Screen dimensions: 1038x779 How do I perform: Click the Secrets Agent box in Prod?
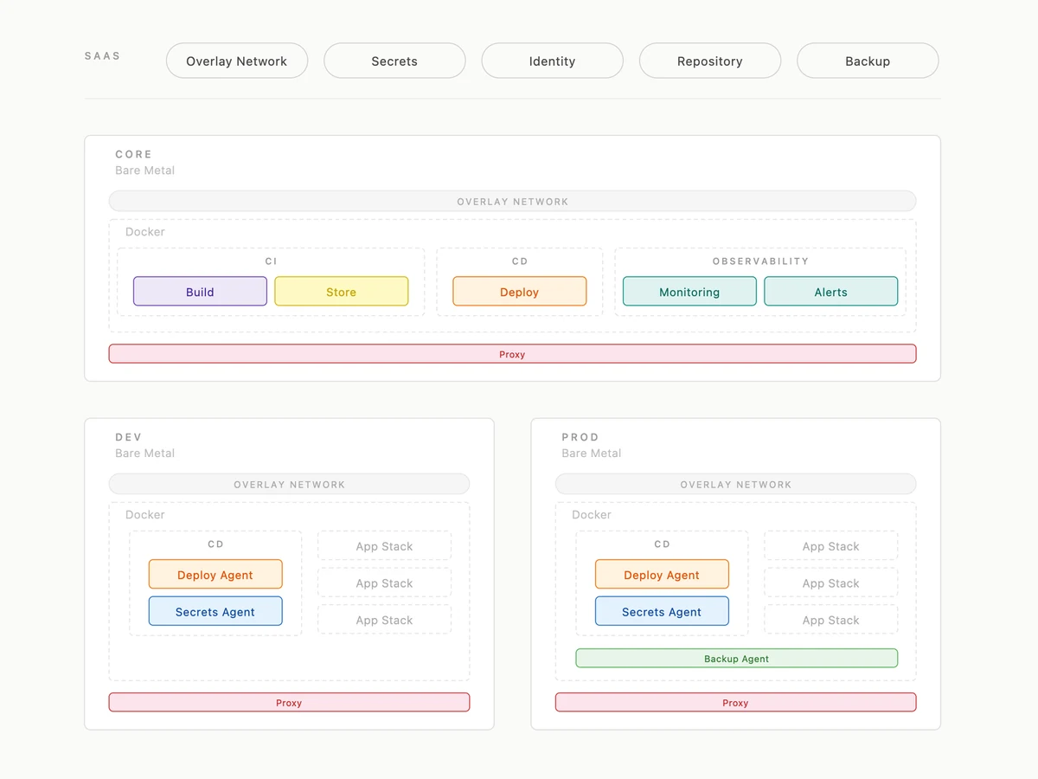pos(662,611)
